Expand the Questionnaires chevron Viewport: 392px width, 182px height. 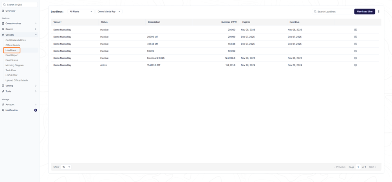[36, 23]
